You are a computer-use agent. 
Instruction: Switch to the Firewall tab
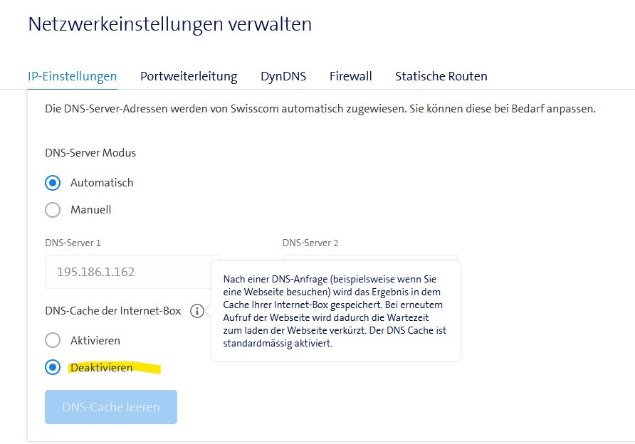point(350,76)
